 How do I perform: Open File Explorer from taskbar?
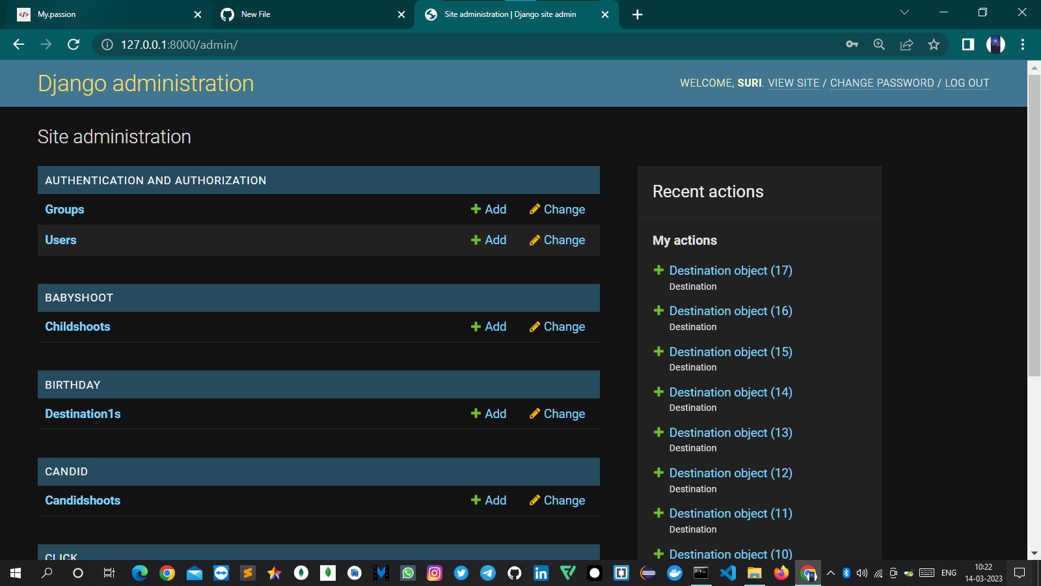pos(755,573)
